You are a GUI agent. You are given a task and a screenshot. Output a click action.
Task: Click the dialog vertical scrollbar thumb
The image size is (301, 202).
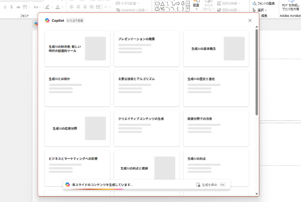(x=257, y=72)
